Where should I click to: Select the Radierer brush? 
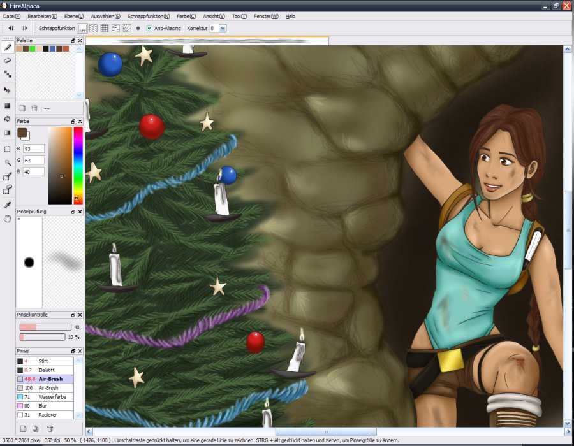[45, 415]
